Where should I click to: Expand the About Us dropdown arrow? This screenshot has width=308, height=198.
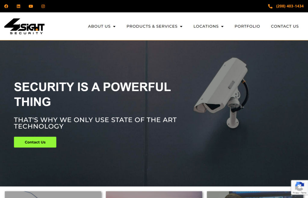[x=114, y=26]
